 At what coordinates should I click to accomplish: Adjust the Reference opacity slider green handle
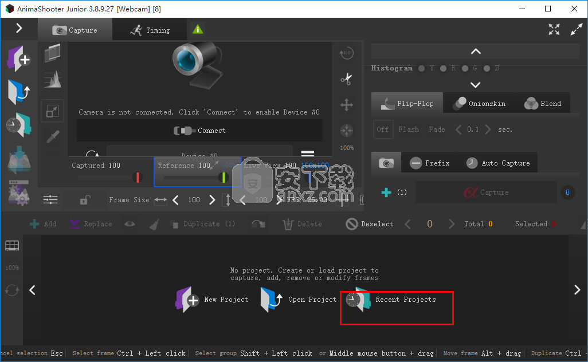(x=224, y=177)
